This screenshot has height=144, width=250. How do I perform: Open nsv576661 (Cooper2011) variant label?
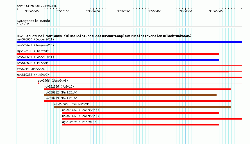click(35, 57)
